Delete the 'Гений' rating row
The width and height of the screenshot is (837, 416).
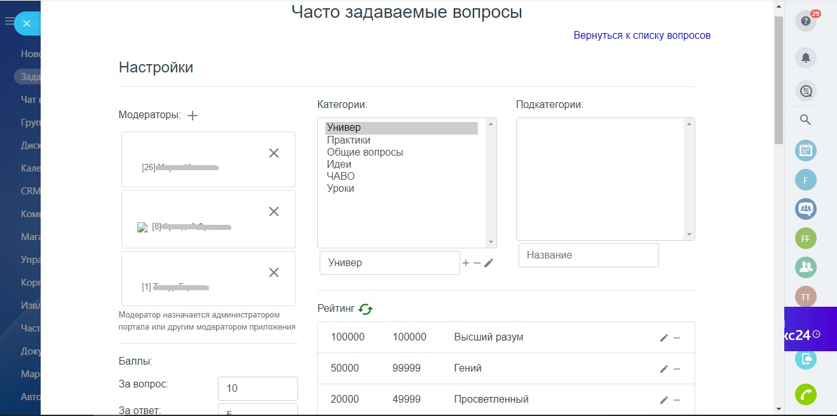[x=677, y=369]
